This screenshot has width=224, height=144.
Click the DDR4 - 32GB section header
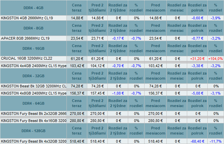(34, 76)
